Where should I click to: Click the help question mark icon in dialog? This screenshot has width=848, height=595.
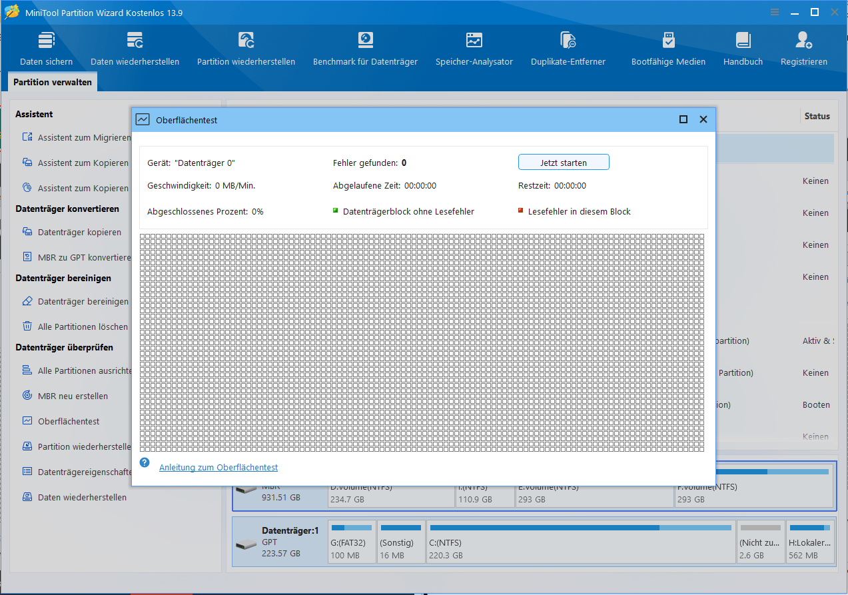pyautogui.click(x=145, y=462)
